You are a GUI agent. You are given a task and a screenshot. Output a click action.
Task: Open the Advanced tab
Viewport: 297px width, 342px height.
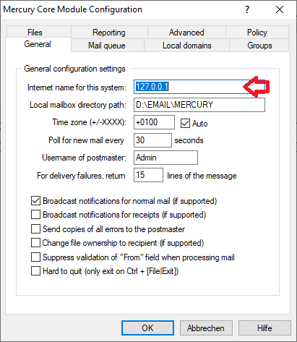pyautogui.click(x=186, y=32)
